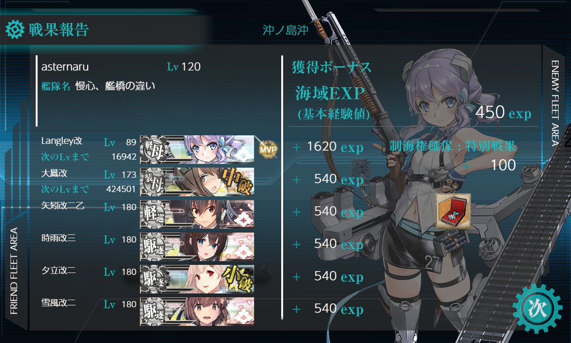Click the teal gear Next (次) button

tap(538, 308)
